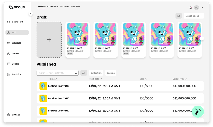Screen dimensions: 213x127
Task: Open the Analytics bar chart icon
Action: click(9, 74)
